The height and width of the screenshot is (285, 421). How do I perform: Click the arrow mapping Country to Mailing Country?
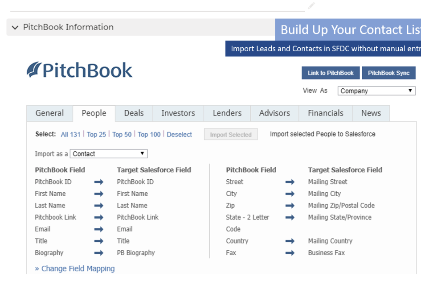pyautogui.click(x=290, y=241)
